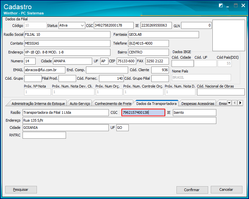
Task: Click the Confirmar button
Action: point(192,190)
